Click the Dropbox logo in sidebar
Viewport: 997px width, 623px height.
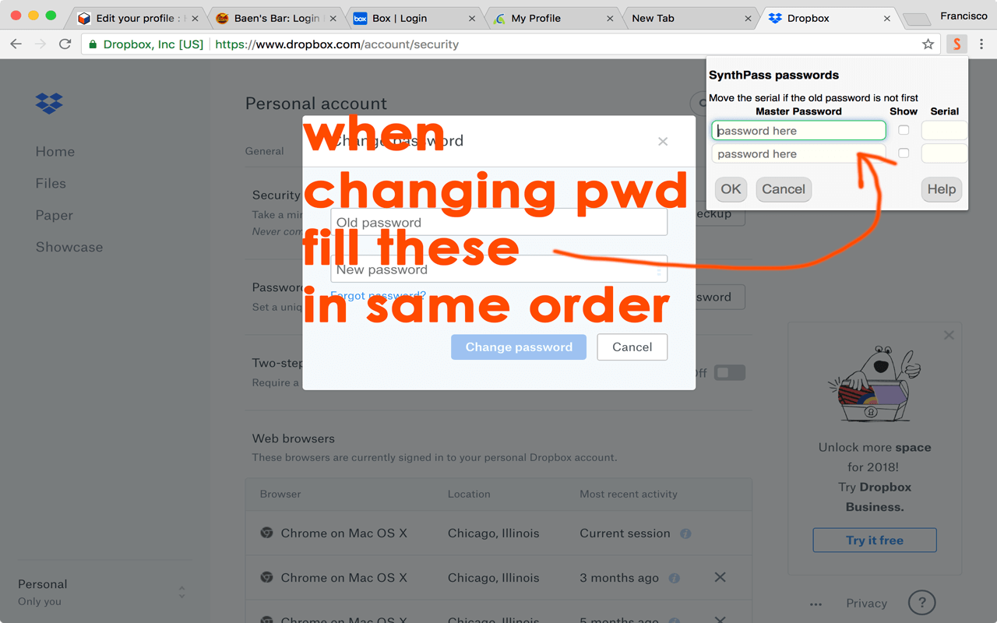click(x=49, y=103)
